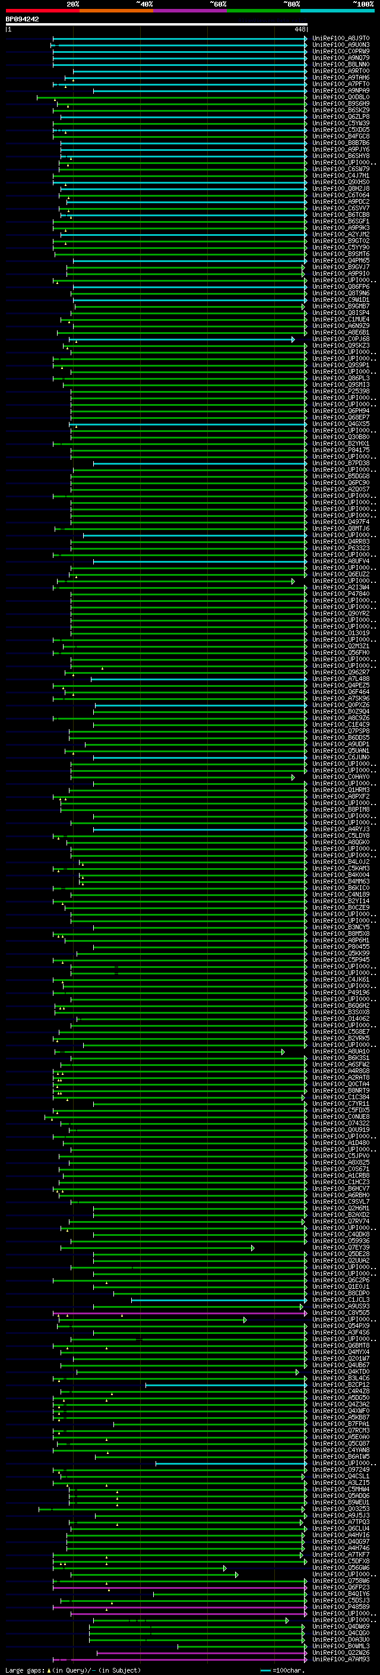This screenshot has height=1675, width=380.
Task: Select the UniRef100_B8B7B6 label
Action: point(341,143)
